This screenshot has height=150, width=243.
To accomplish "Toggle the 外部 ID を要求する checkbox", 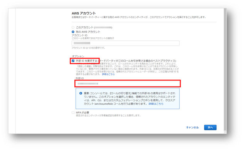I will pos(73,61).
